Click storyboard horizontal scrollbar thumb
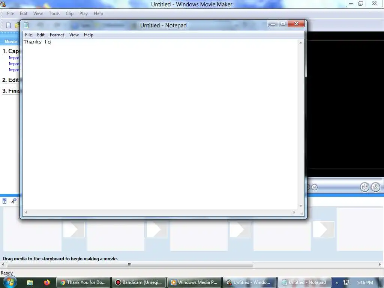Viewport: 384px width, 288px height. tap(130, 264)
